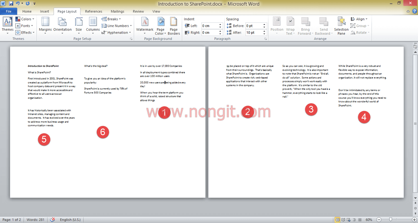The image size is (418, 223).
Task: Change page Orientation
Action: (62, 25)
